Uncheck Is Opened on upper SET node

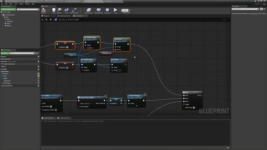point(68,47)
